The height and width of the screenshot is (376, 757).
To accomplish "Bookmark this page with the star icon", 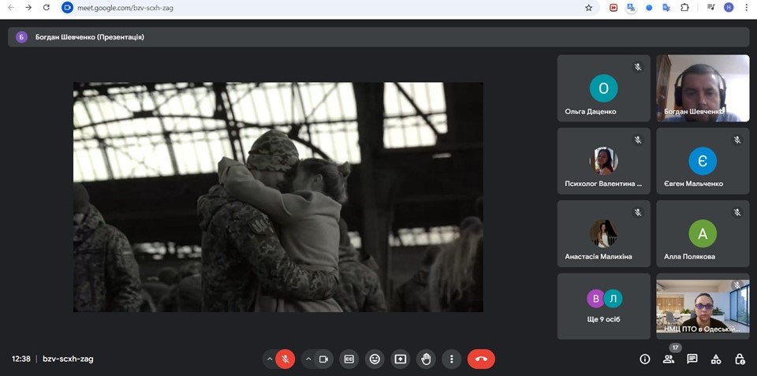I will click(x=588, y=8).
